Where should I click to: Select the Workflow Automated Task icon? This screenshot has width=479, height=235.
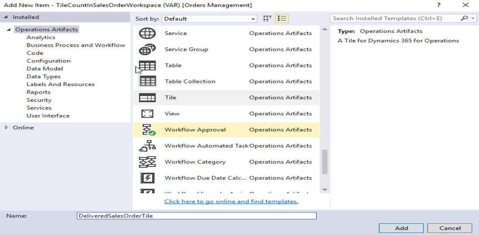point(147,146)
